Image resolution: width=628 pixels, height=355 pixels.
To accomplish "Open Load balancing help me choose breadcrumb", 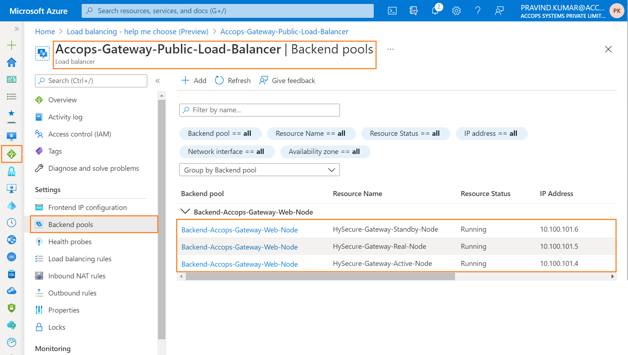I will (x=138, y=32).
